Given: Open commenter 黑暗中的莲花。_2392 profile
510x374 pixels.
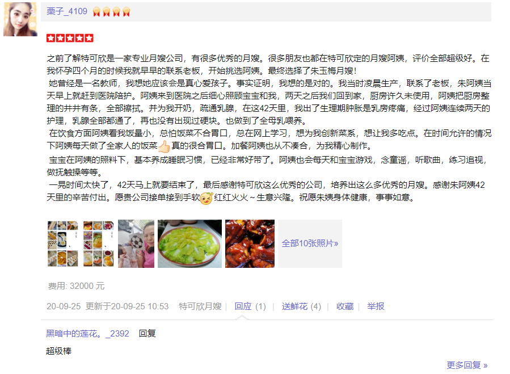Looking at the screenshot, I should coord(87,334).
